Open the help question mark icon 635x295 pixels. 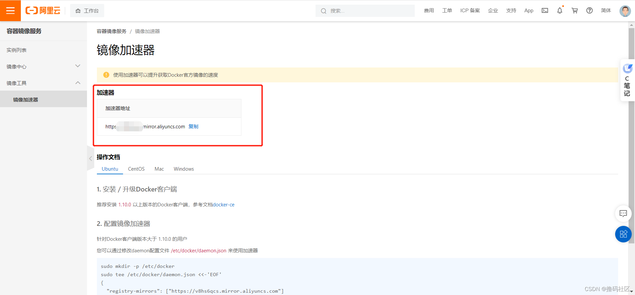click(x=589, y=11)
